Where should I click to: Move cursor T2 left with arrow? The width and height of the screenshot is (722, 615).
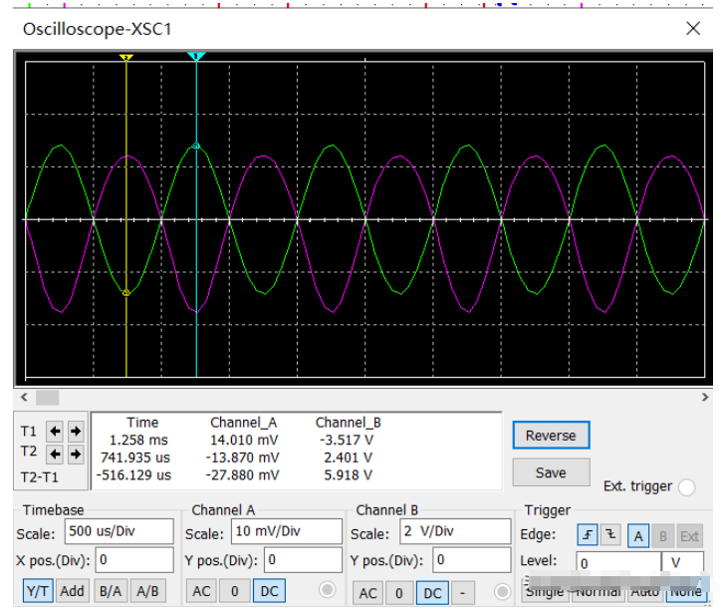[x=55, y=455]
